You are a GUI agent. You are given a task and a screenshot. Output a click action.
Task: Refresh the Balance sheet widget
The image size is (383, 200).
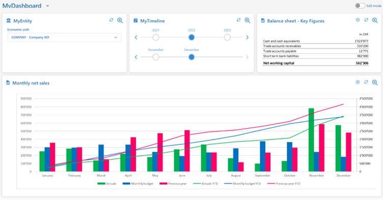[366, 20]
